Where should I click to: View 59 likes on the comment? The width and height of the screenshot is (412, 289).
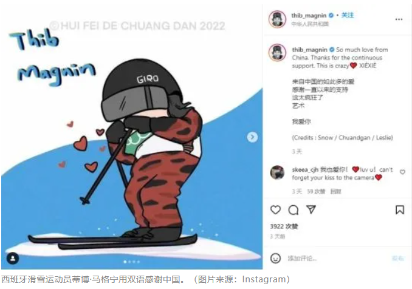(316, 191)
